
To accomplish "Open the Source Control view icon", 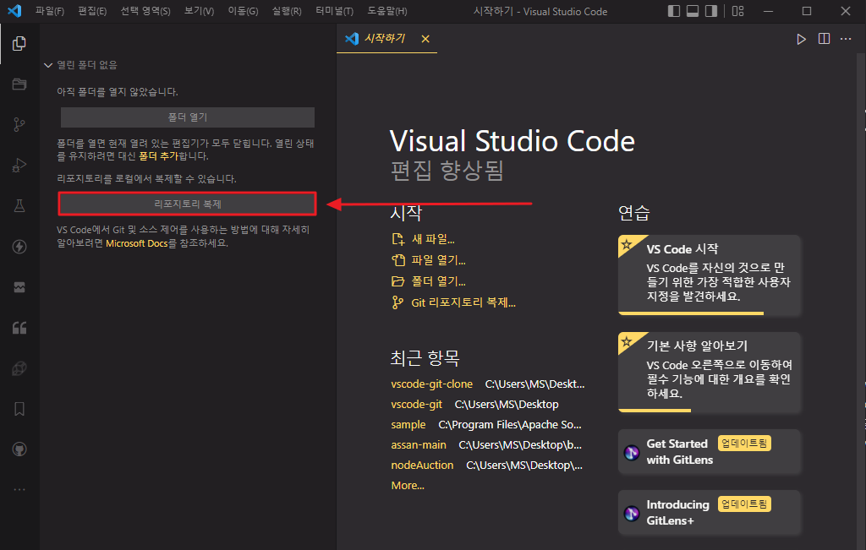I will tap(19, 125).
